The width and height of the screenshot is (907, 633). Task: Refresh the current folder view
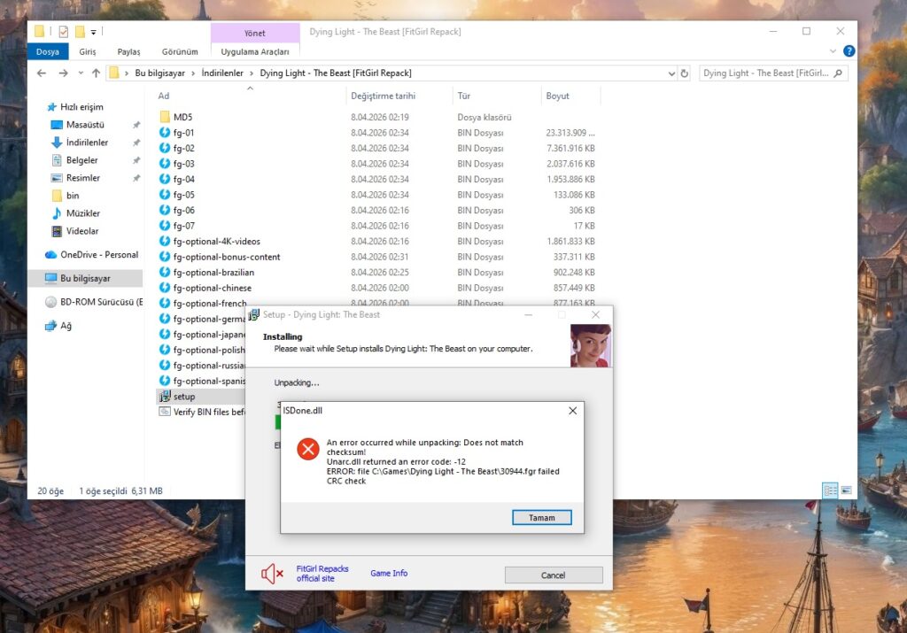(x=685, y=73)
